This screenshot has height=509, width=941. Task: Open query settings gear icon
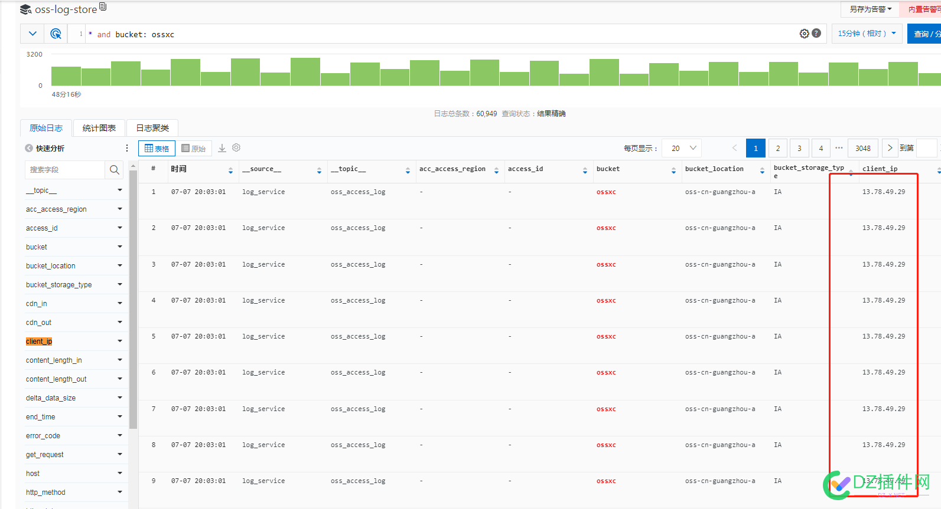[804, 34]
